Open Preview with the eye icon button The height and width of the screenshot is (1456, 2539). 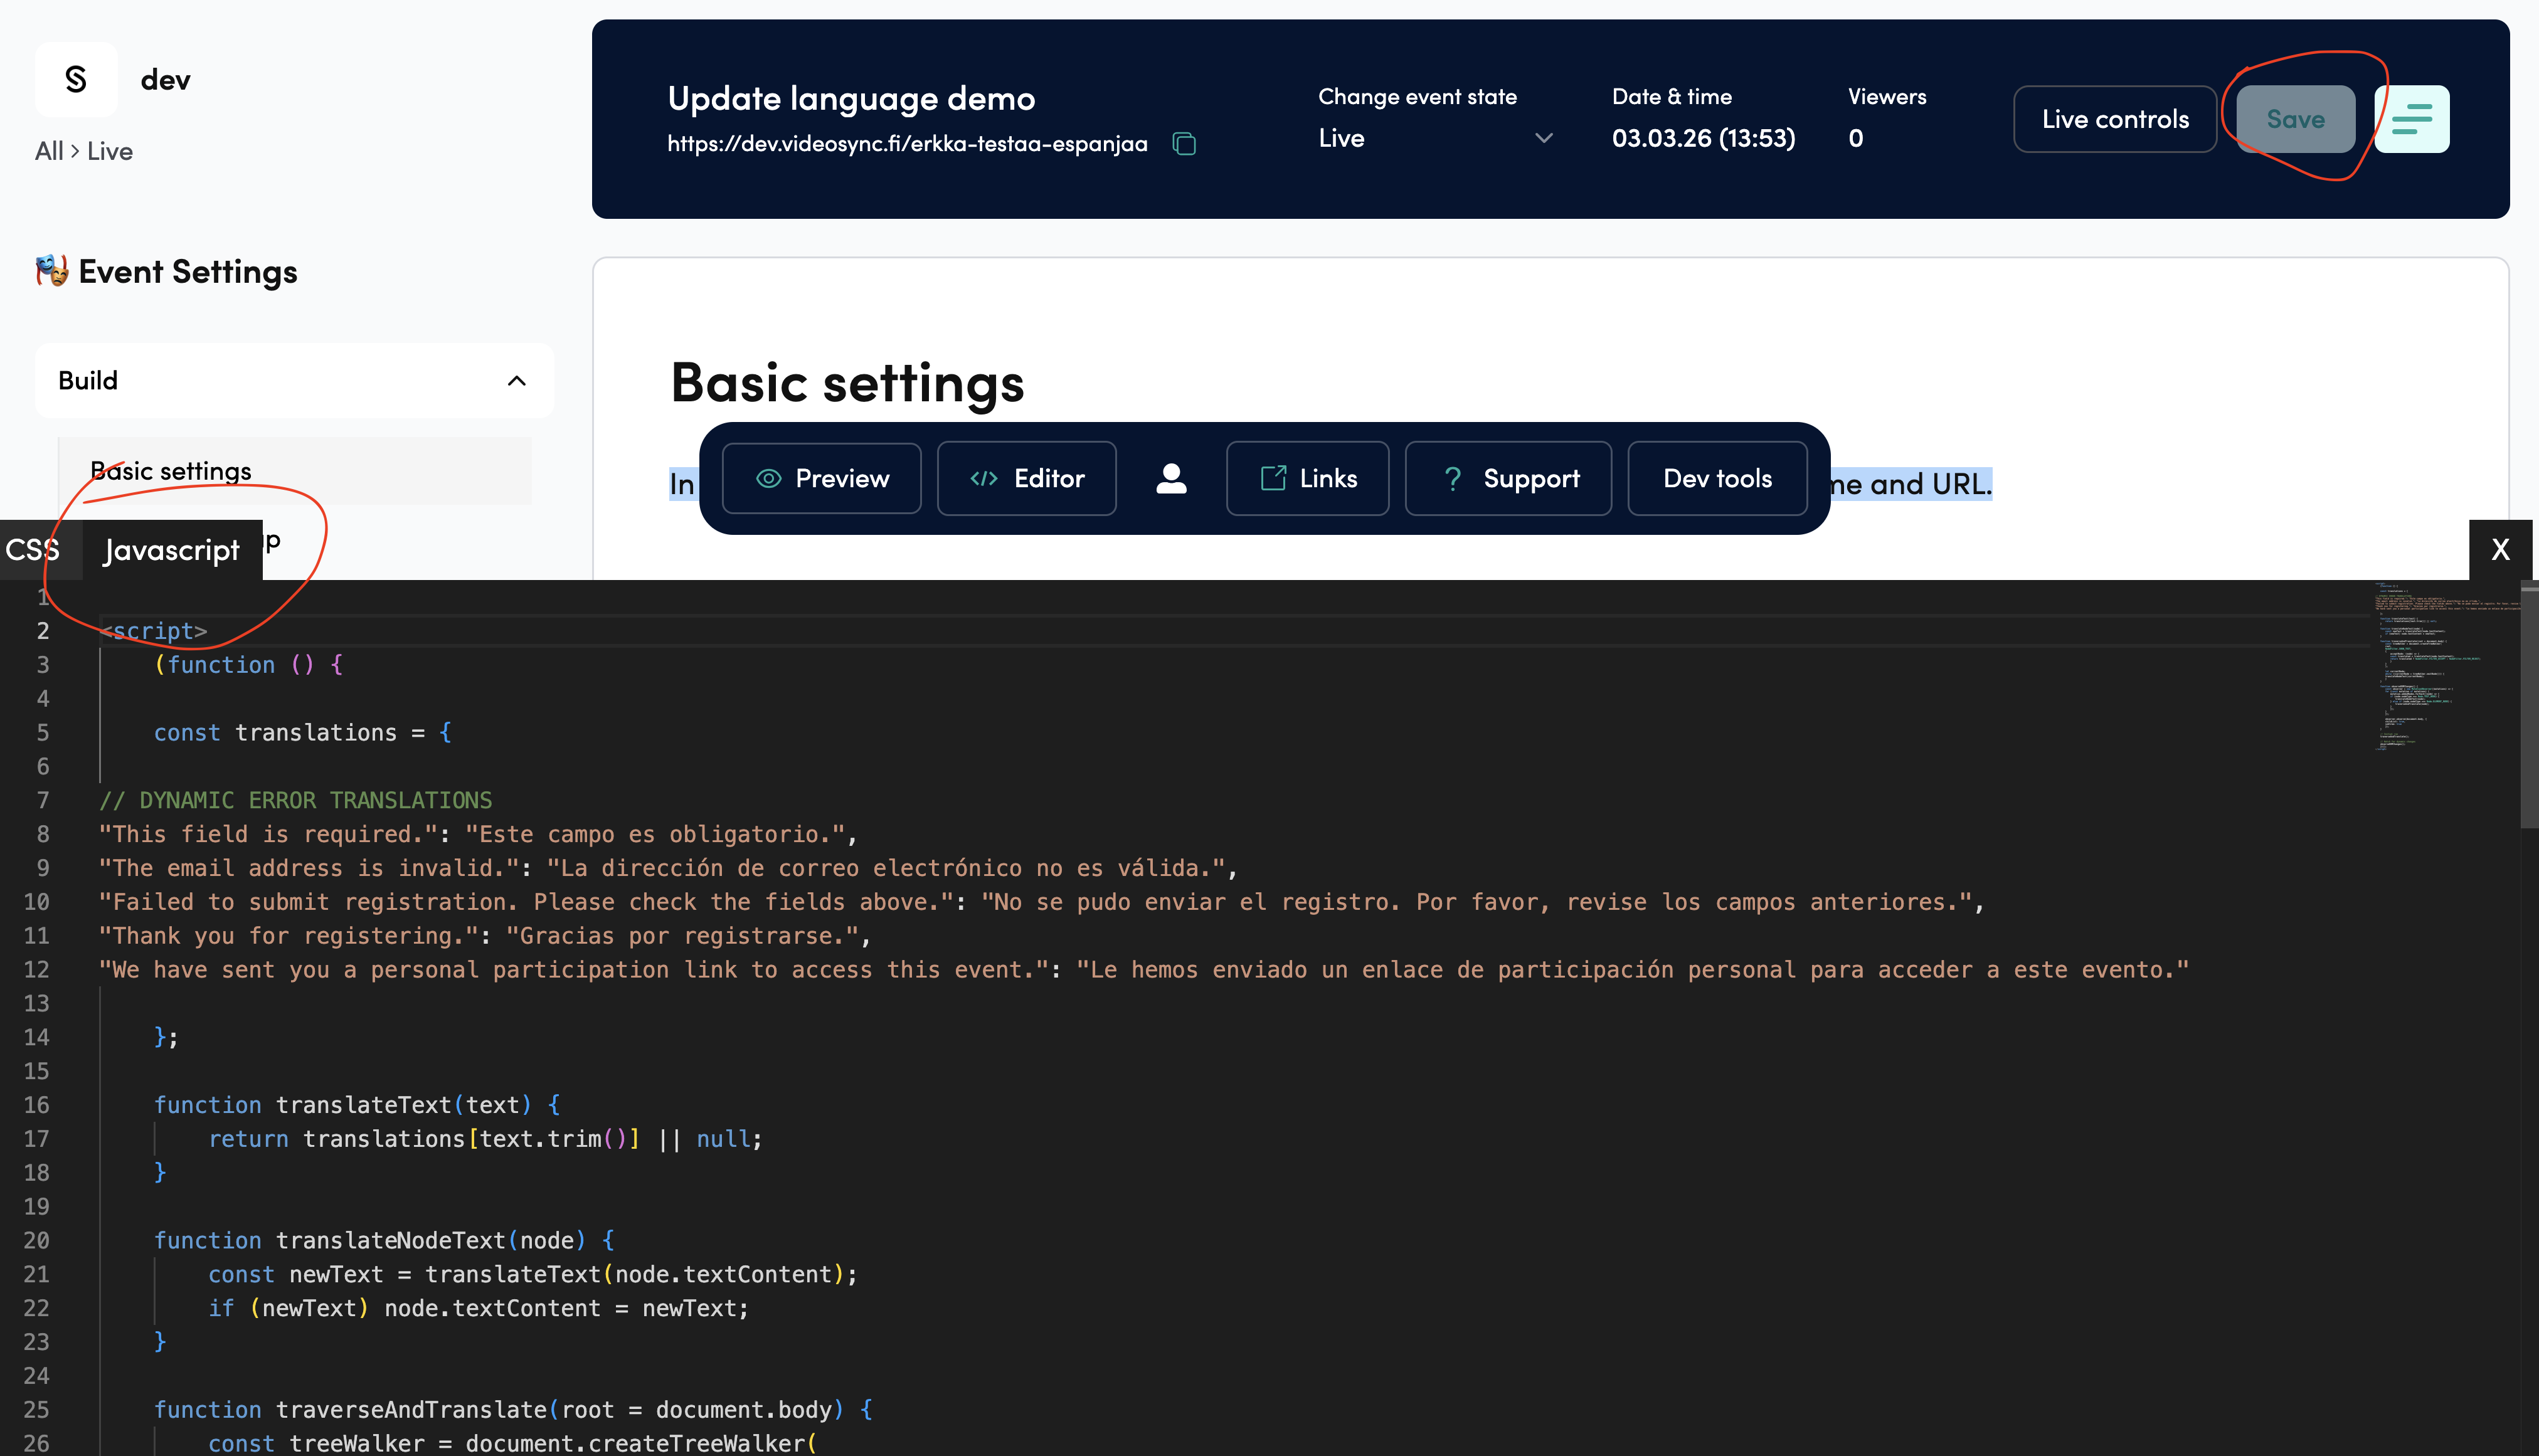click(x=821, y=478)
